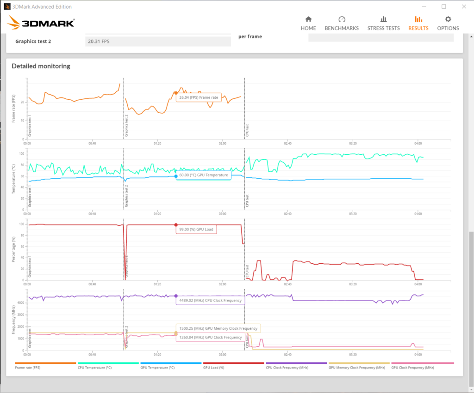This screenshot has height=393, width=474.
Task: Click the "Temperature (°C)" vertical axis title
Action: pyautogui.click(x=13, y=179)
